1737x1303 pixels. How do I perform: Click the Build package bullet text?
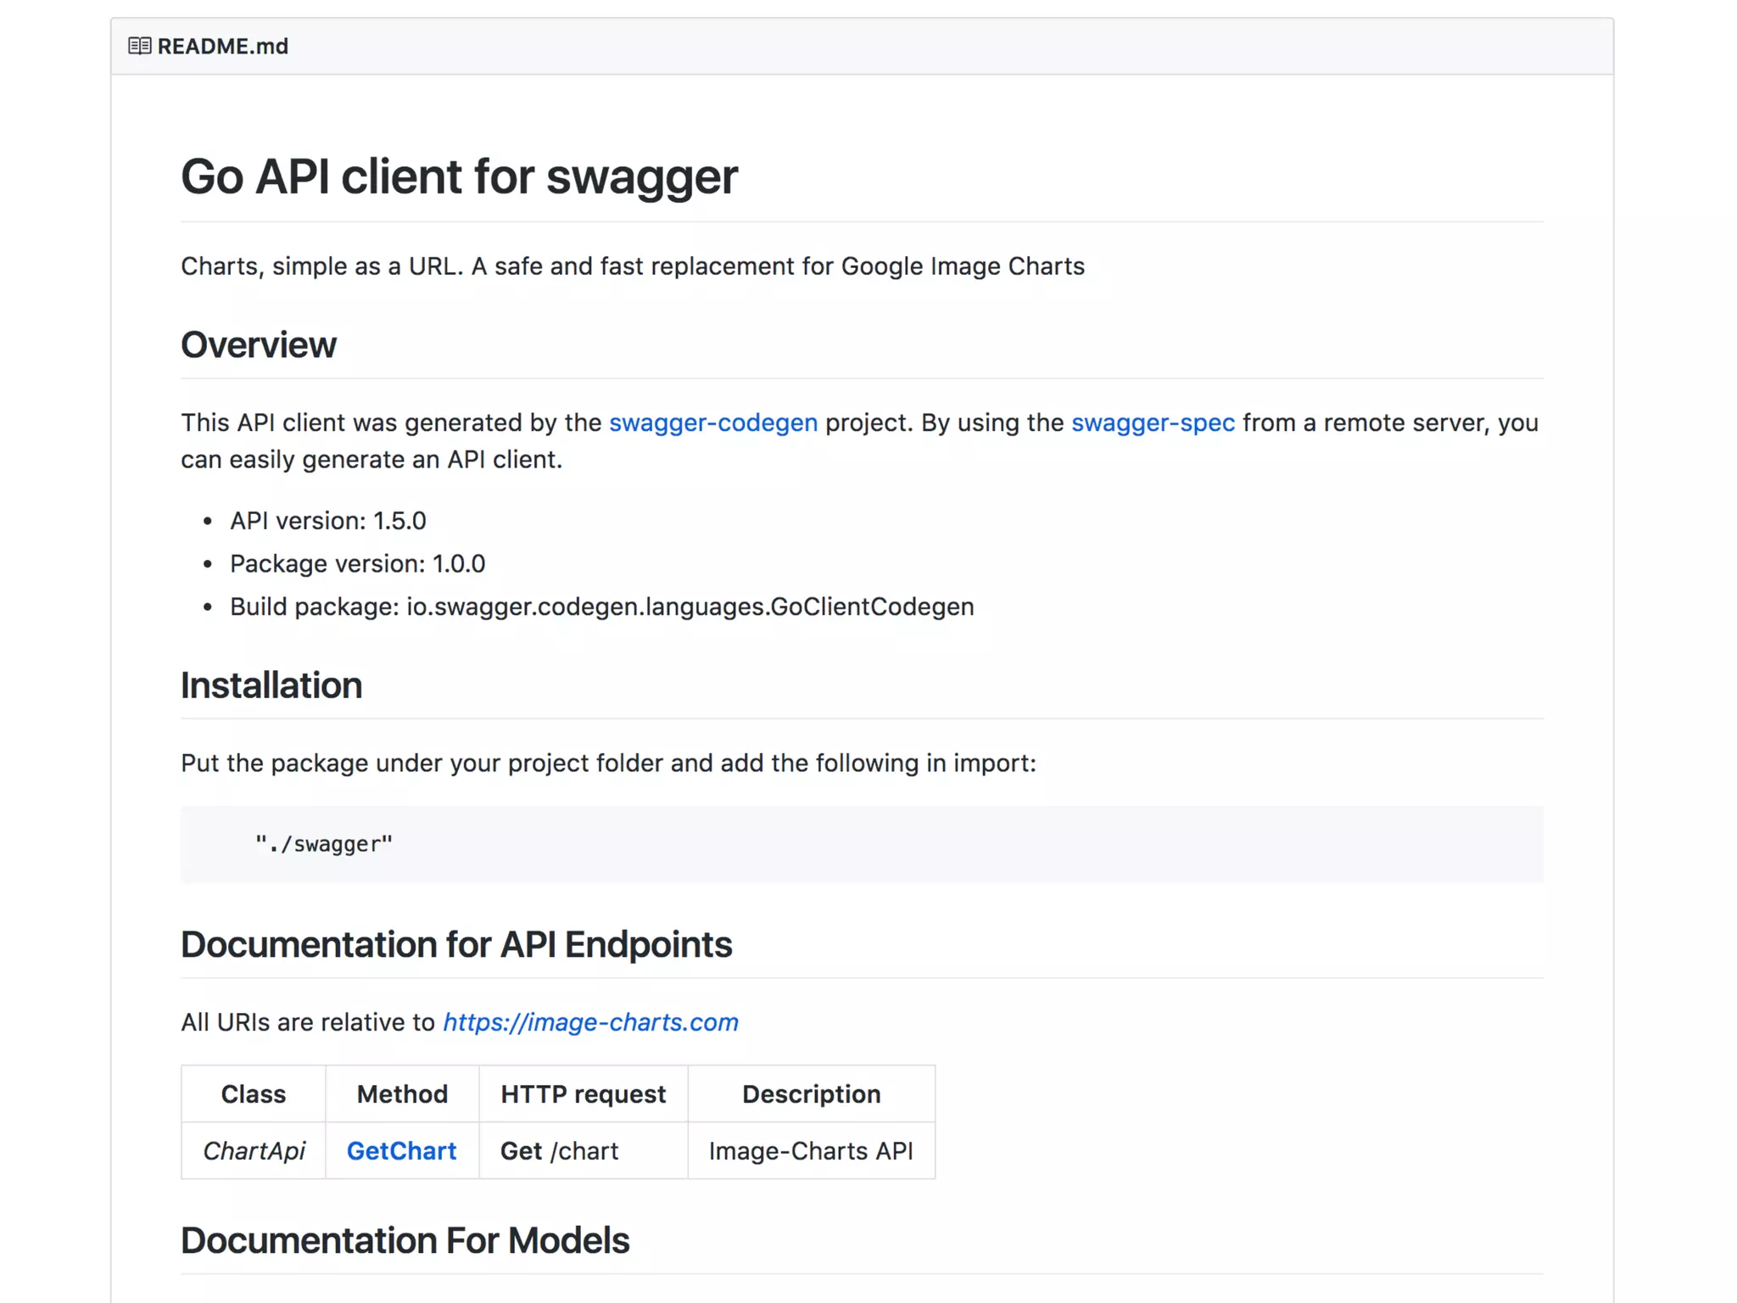pyautogui.click(x=601, y=607)
